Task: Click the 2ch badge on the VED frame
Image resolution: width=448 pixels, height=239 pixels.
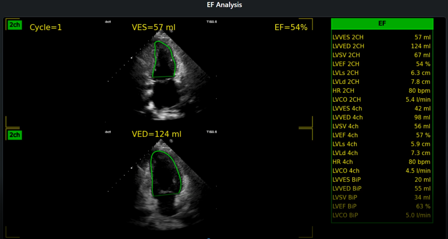Action: (15, 135)
